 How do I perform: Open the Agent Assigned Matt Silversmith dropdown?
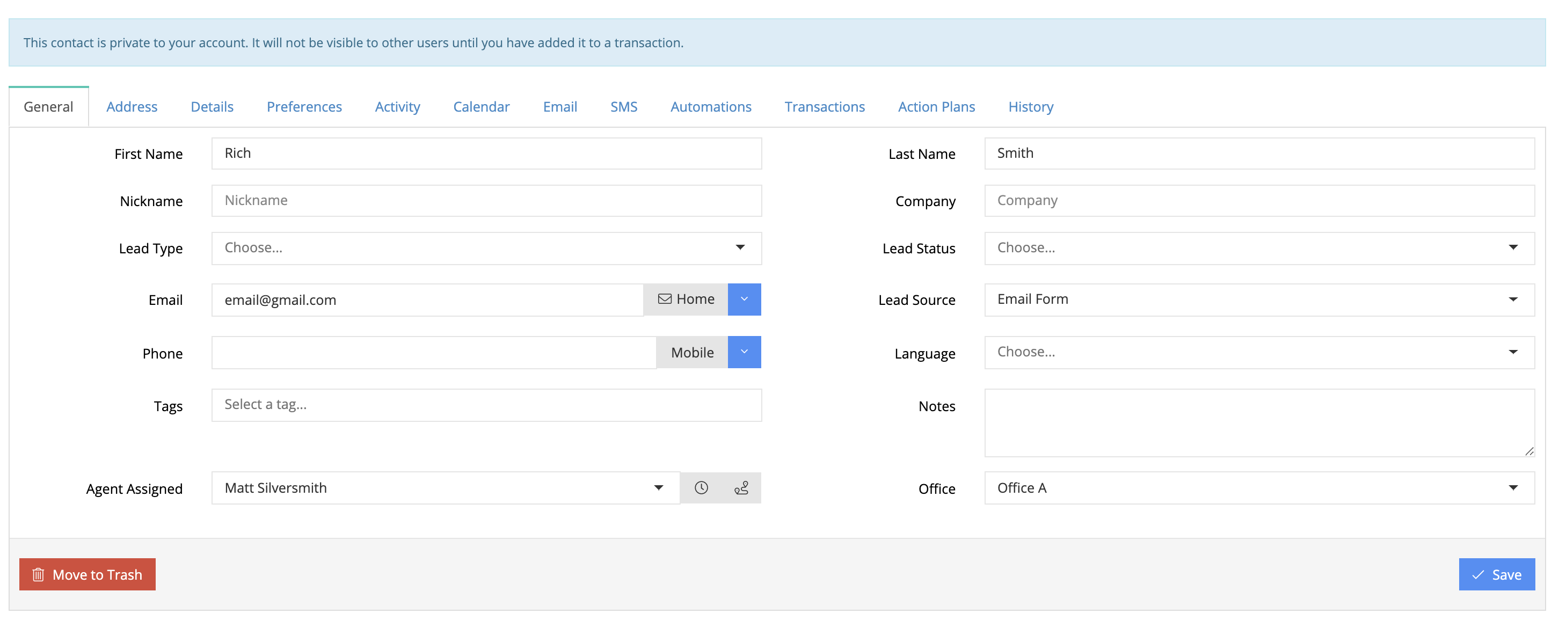(445, 487)
